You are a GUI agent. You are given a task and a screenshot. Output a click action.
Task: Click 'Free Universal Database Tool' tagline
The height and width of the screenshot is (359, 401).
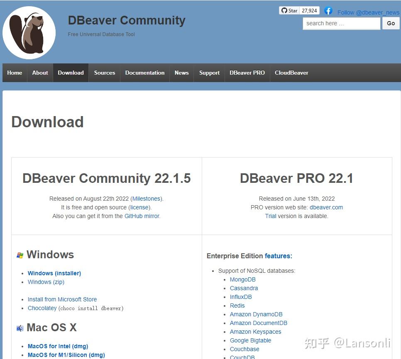101,34
